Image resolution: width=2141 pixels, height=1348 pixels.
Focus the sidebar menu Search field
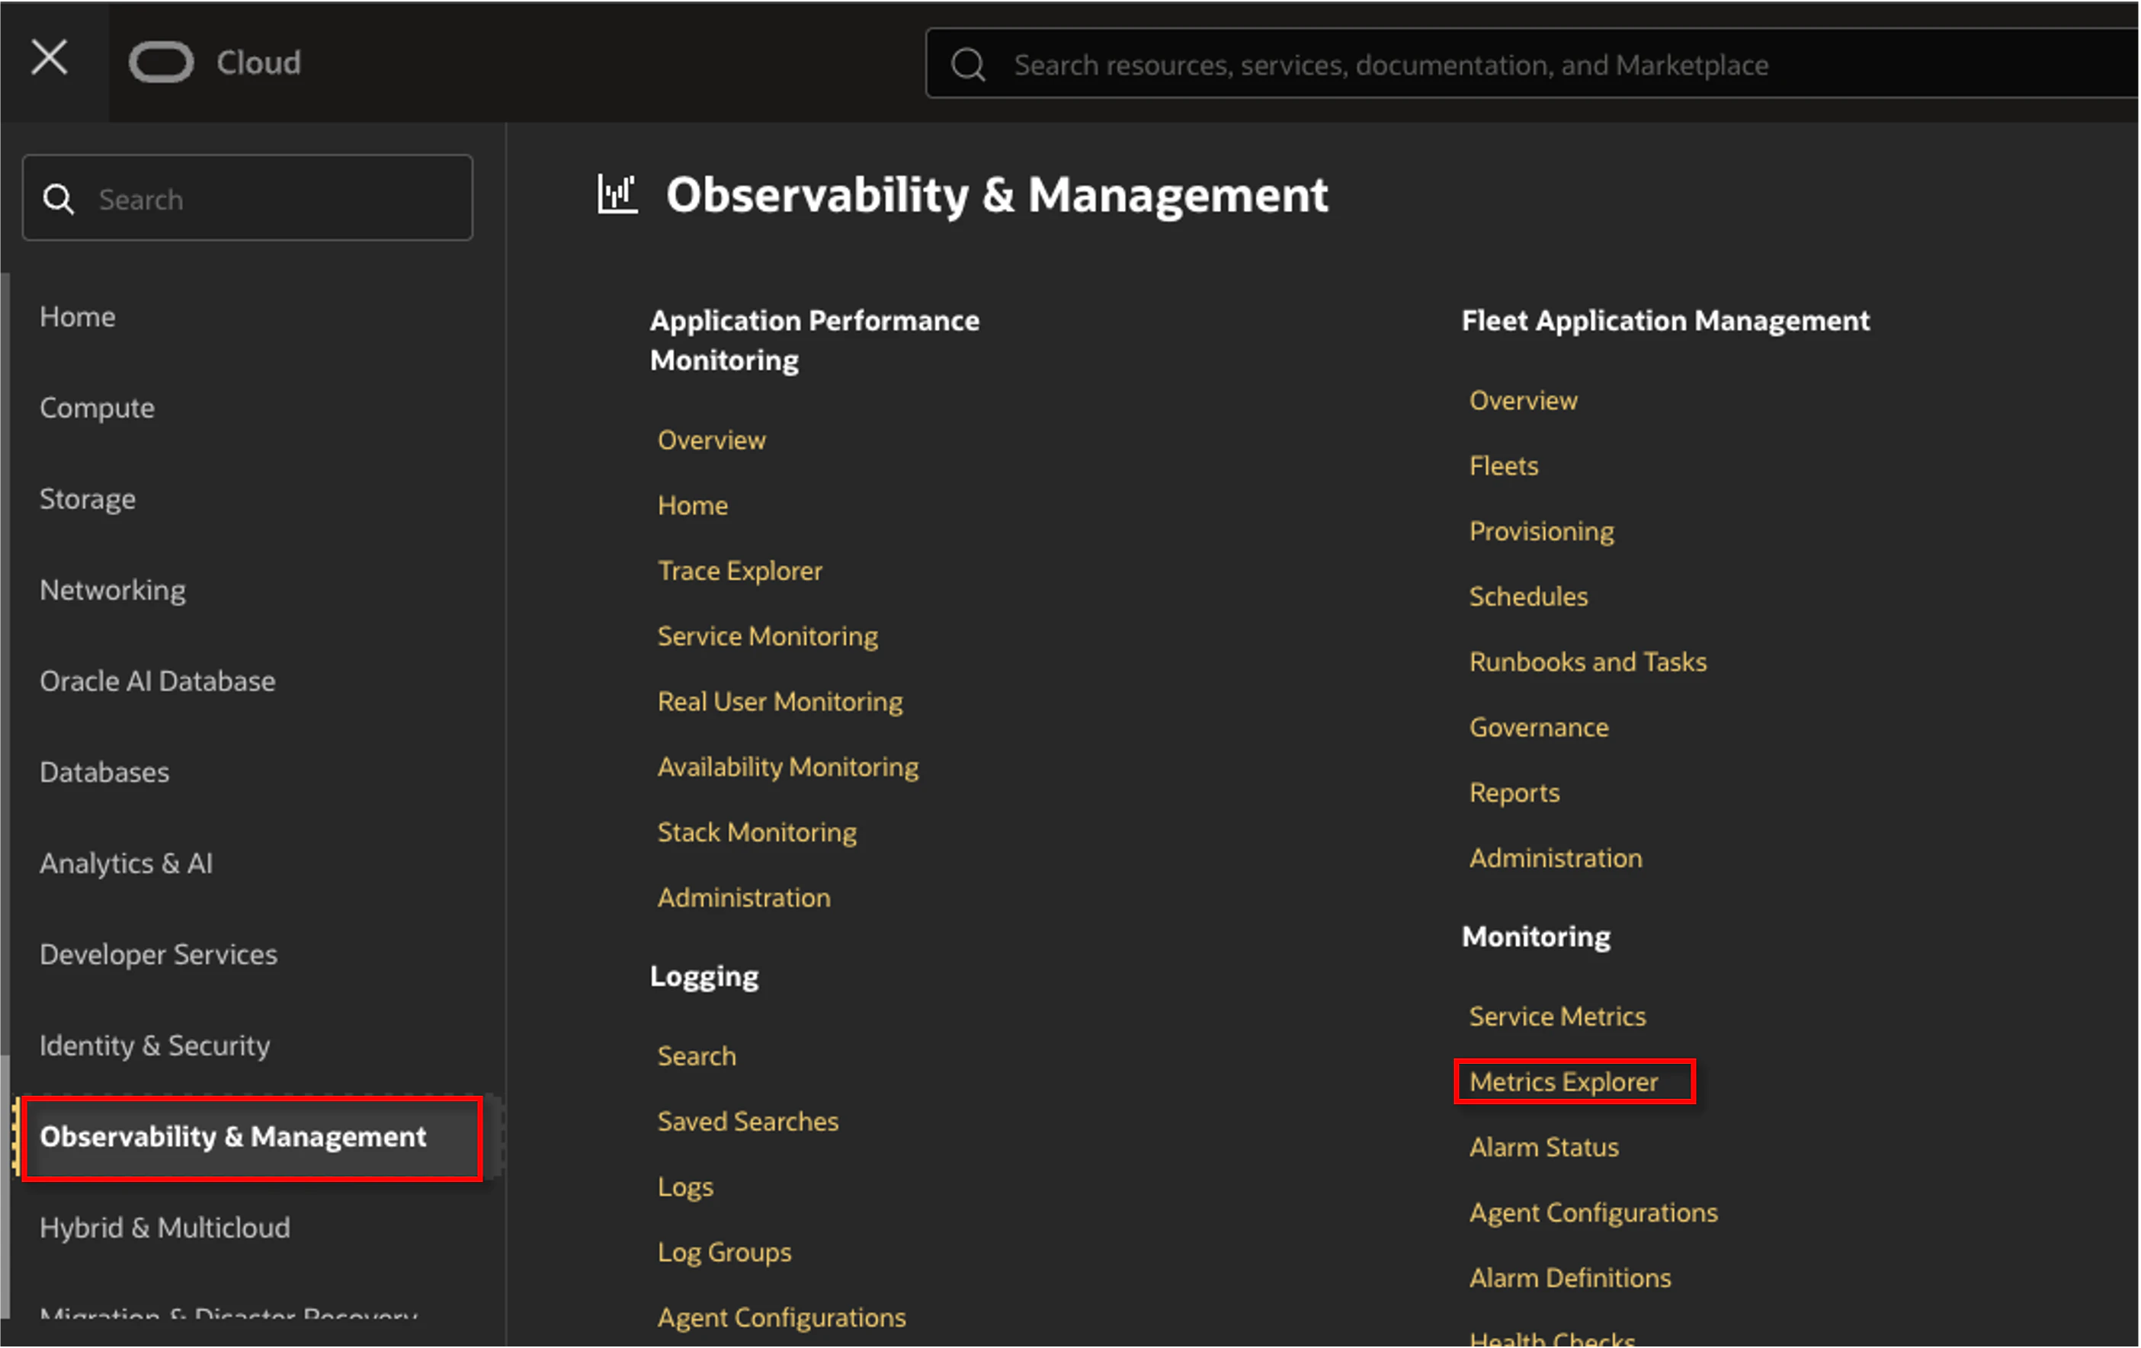(x=247, y=197)
